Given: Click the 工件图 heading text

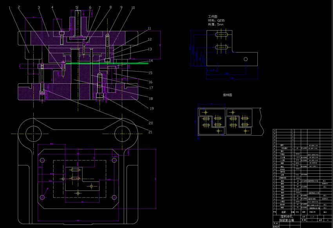Looking at the screenshot, I should pos(213,16).
